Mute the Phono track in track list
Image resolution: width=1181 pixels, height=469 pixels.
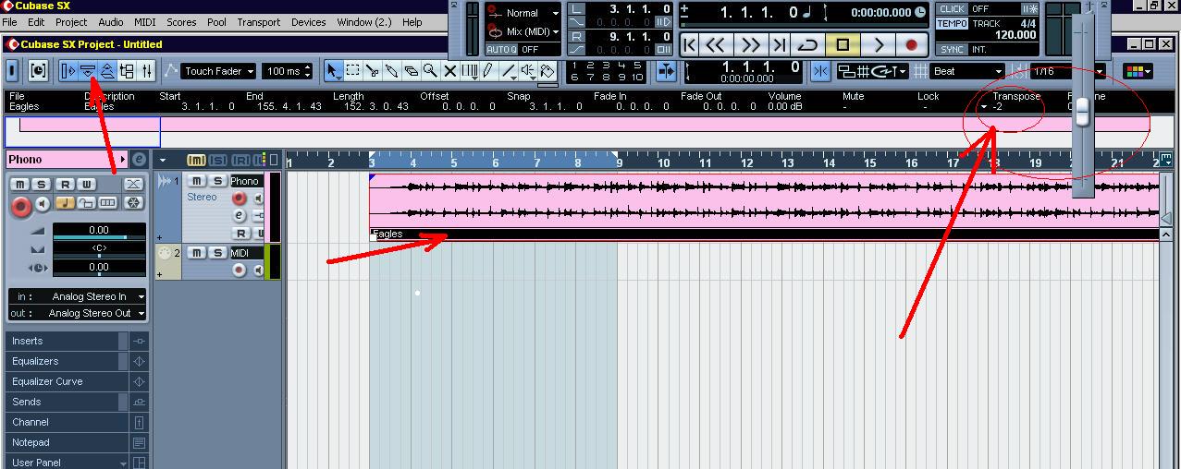(x=197, y=181)
